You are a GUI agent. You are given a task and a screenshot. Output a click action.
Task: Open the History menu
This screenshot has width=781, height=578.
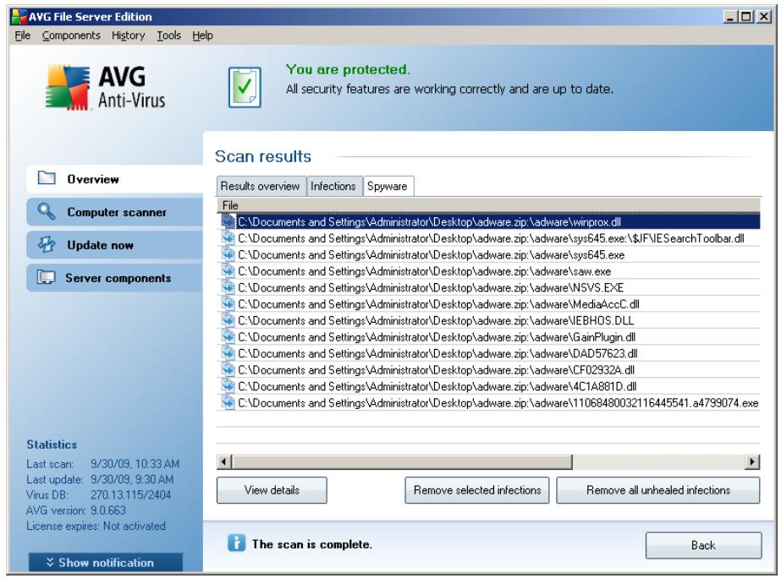click(128, 35)
